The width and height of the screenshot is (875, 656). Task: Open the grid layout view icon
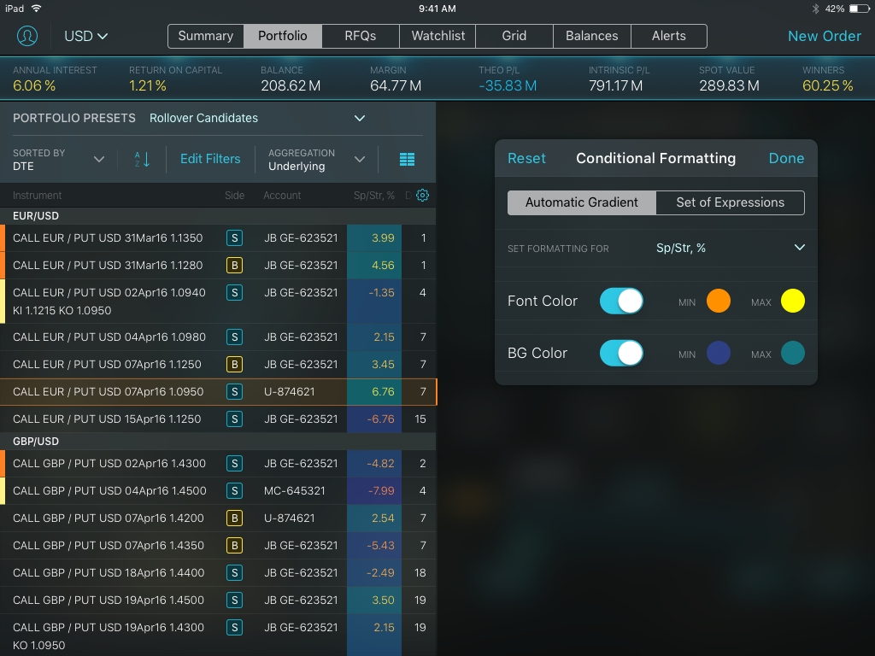[x=407, y=159]
